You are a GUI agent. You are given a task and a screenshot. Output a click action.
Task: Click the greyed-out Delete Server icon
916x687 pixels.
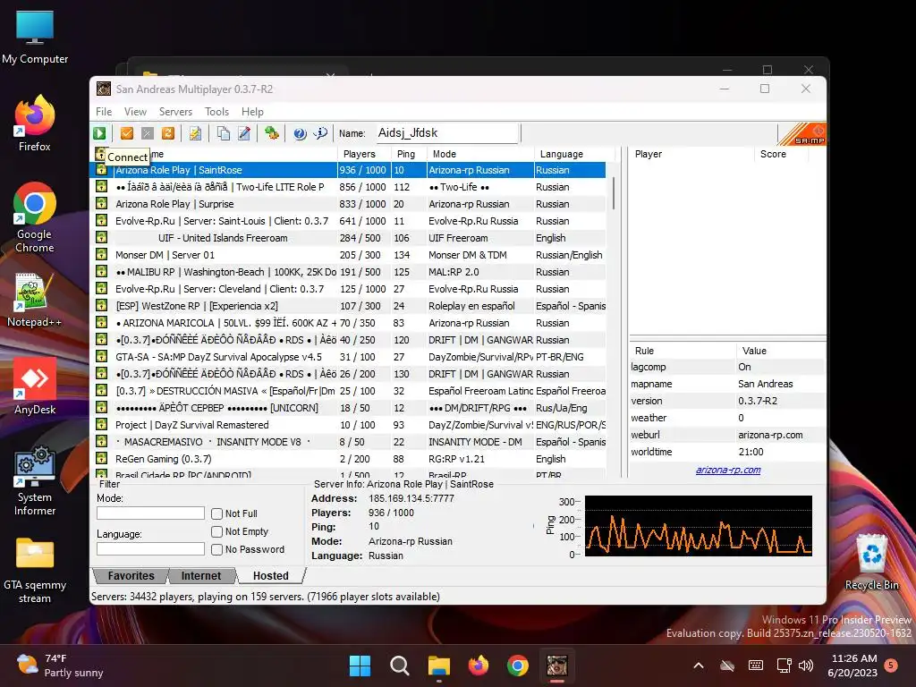pyautogui.click(x=148, y=133)
